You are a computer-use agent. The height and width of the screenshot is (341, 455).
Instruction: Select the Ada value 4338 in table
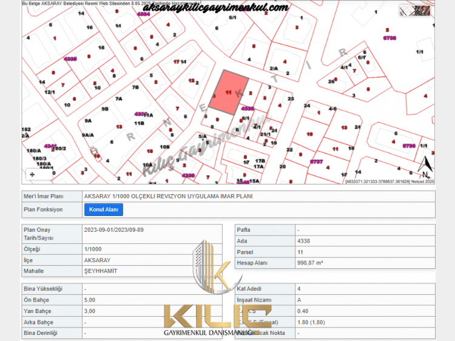[x=305, y=241]
